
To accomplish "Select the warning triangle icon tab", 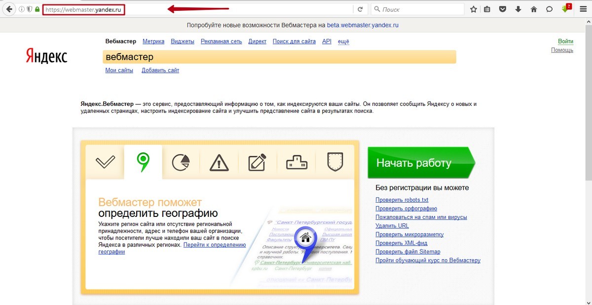I will coord(219,162).
